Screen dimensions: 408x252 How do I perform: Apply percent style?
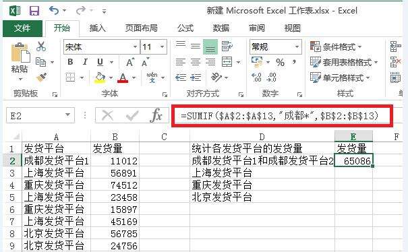(280, 63)
